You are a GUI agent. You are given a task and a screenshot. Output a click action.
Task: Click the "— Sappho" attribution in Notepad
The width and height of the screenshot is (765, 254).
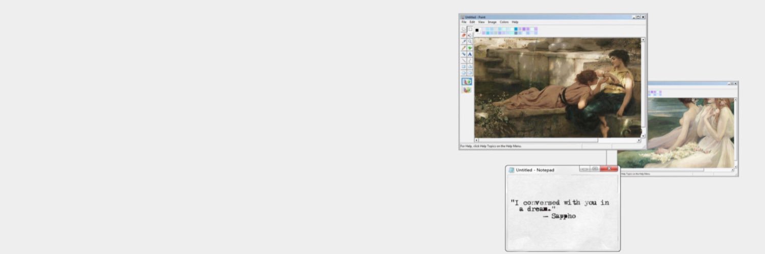coord(559,216)
